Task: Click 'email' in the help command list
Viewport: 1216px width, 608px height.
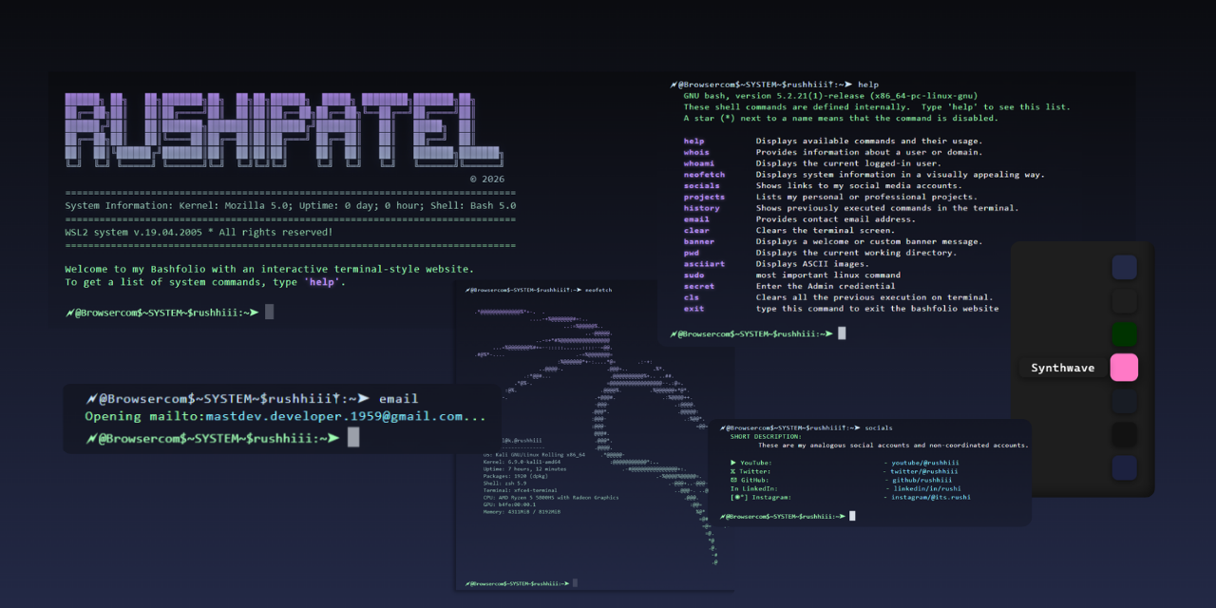Action: (696, 219)
